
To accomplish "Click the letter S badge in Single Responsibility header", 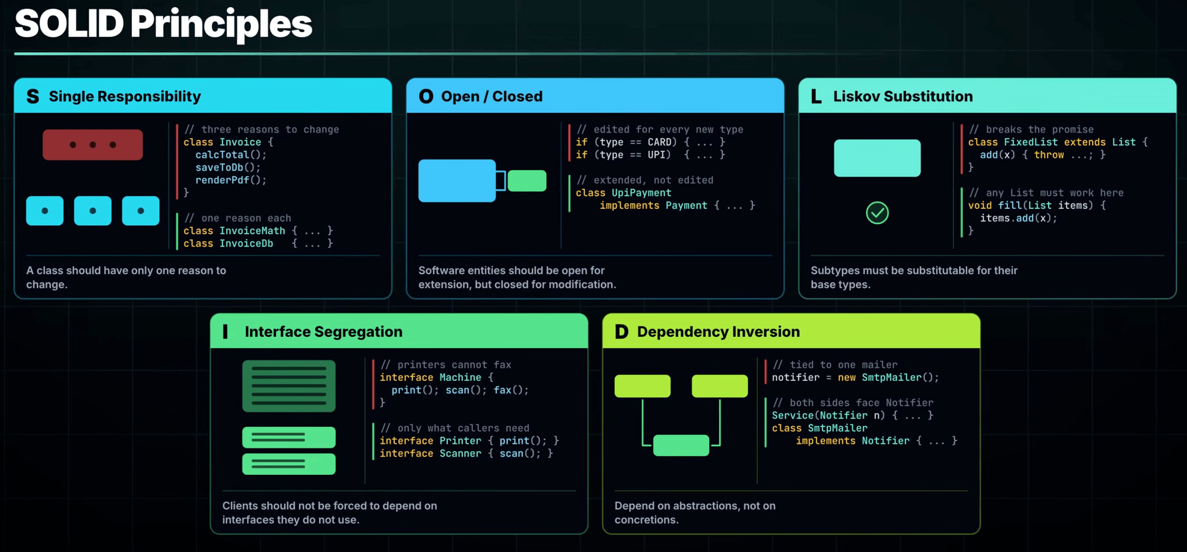I will pos(33,96).
